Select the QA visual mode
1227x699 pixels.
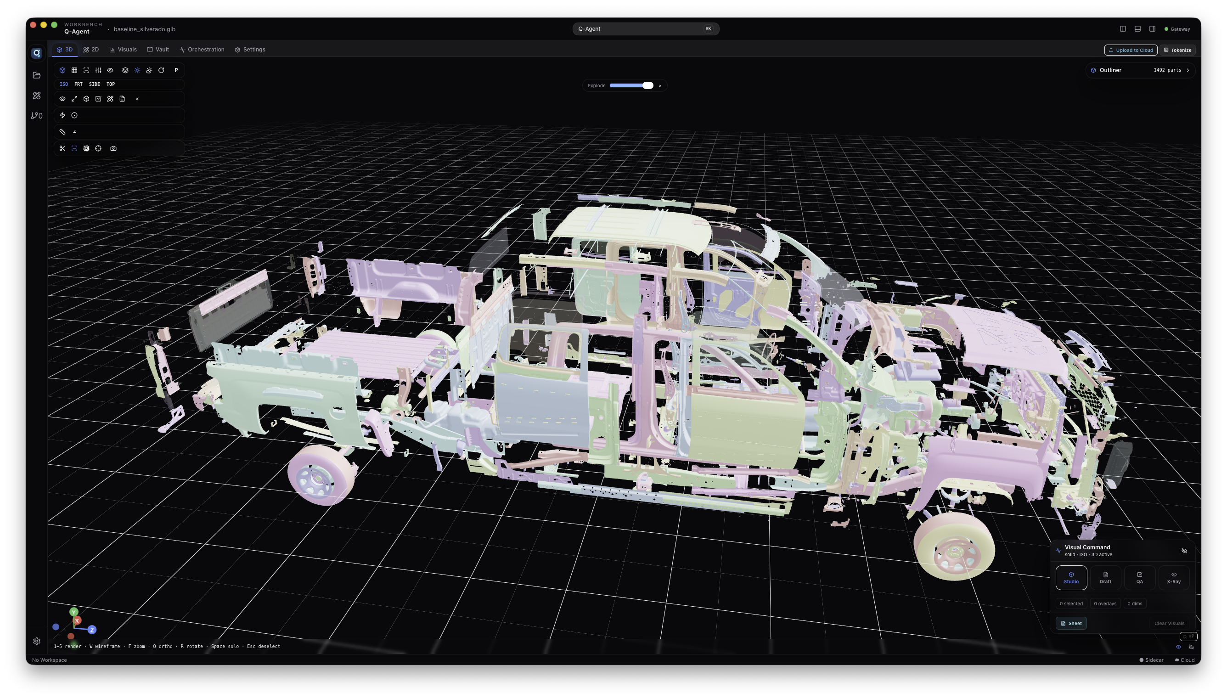point(1139,577)
